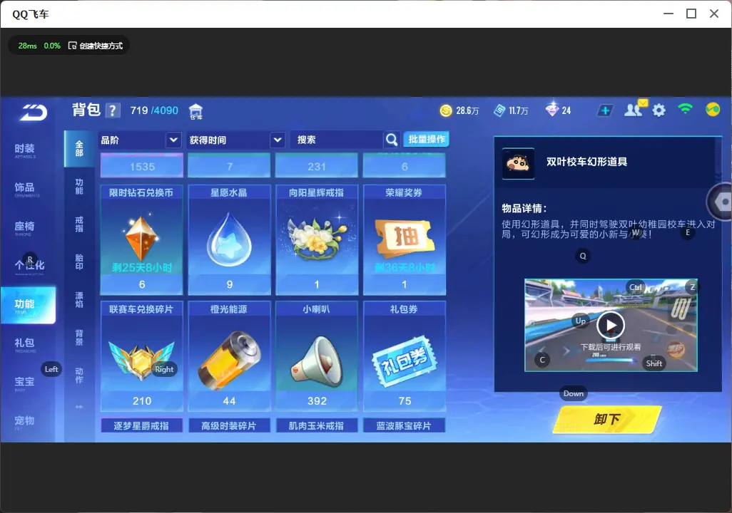This screenshot has height=513, width=732.
Task: Select the 联赛车兑换碎片 item
Action: click(141, 356)
